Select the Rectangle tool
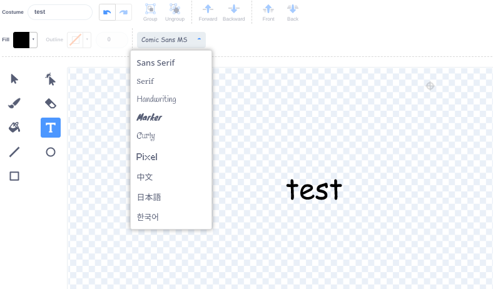 (14, 176)
